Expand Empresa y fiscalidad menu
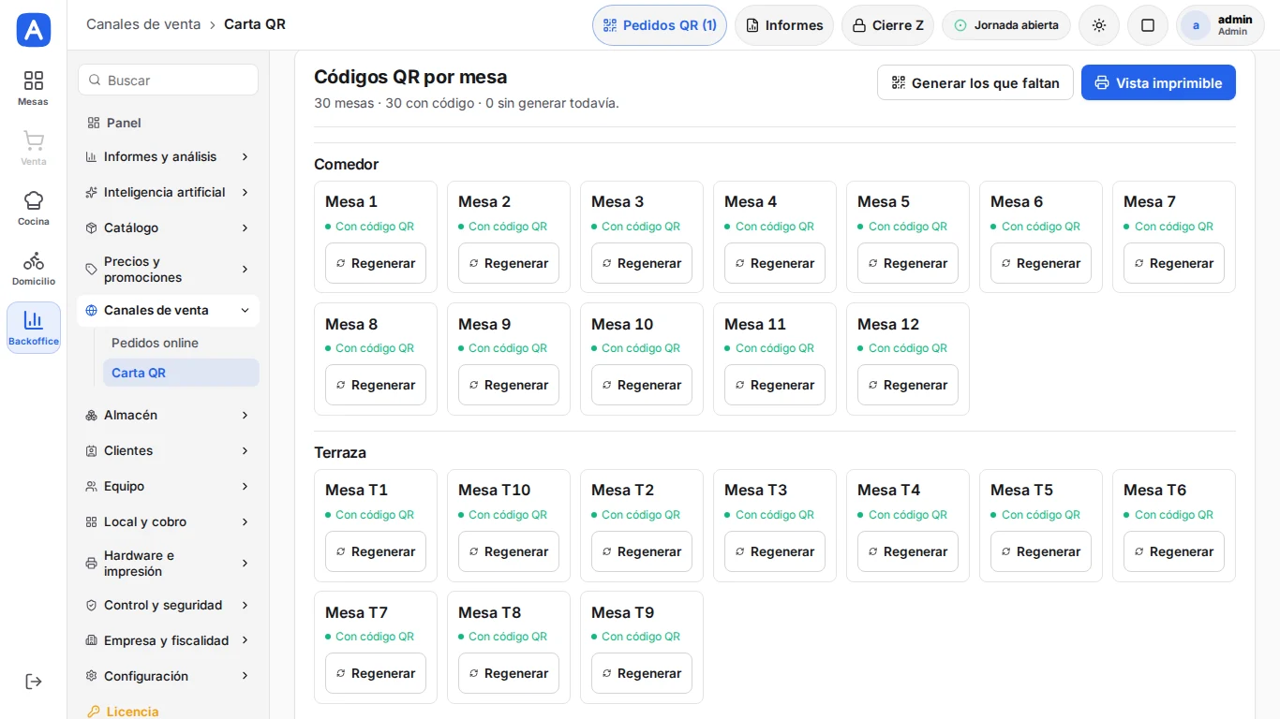The width and height of the screenshot is (1280, 719). 168,640
